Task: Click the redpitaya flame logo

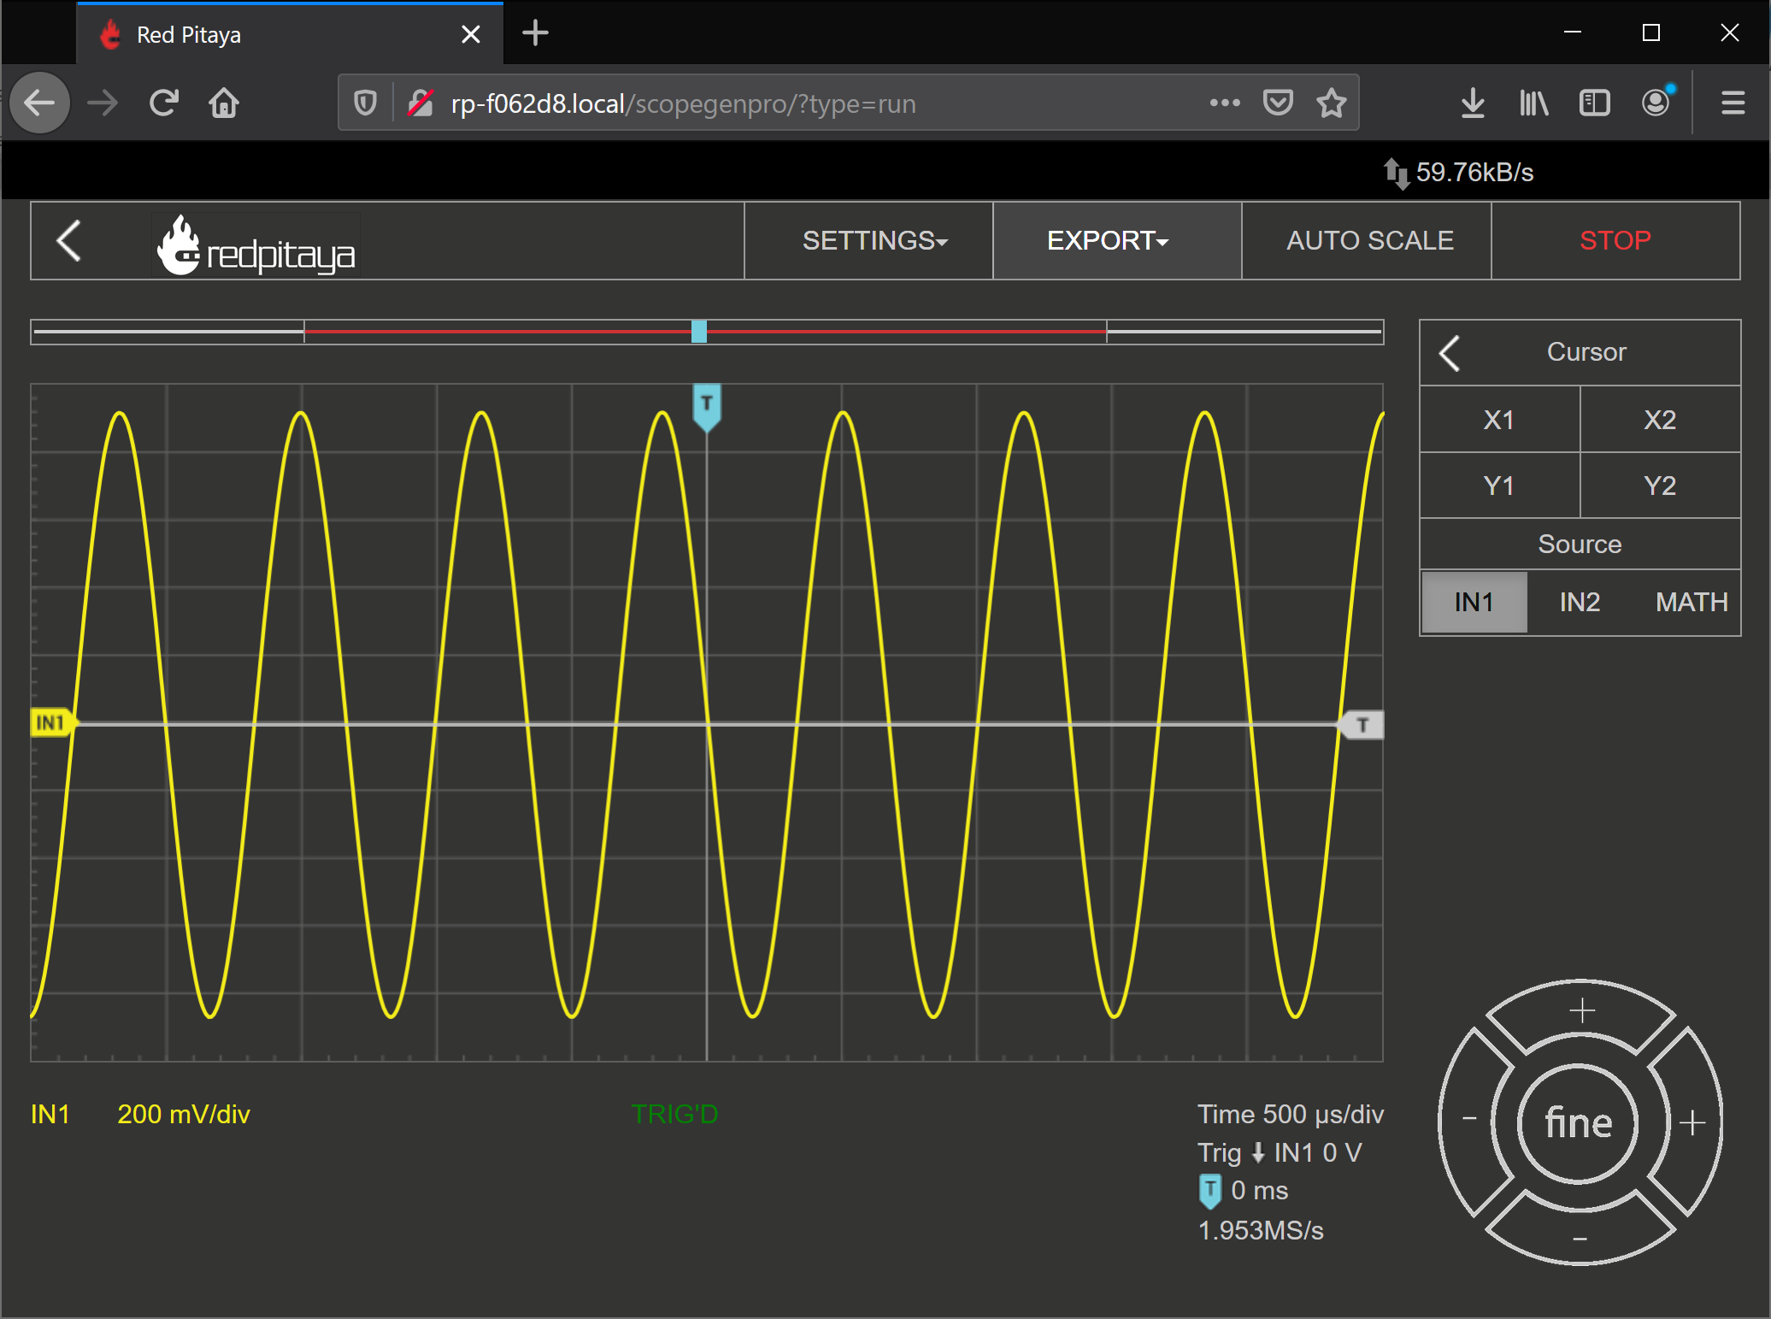Action: 255,244
